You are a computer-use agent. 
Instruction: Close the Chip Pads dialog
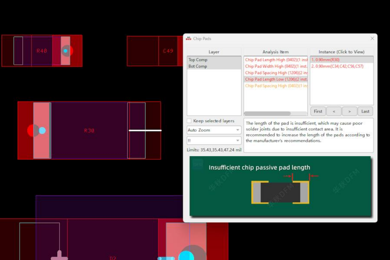(372, 38)
